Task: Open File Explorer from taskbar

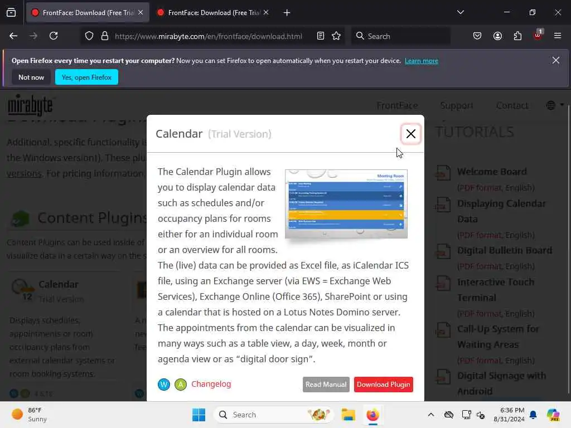Action: pyautogui.click(x=348, y=415)
